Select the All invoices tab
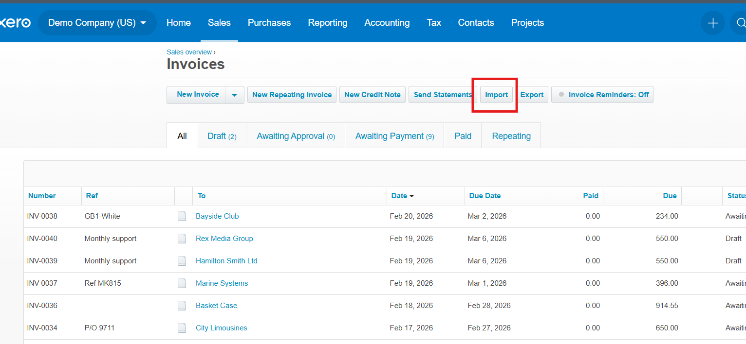The height and width of the screenshot is (344, 746). point(182,136)
